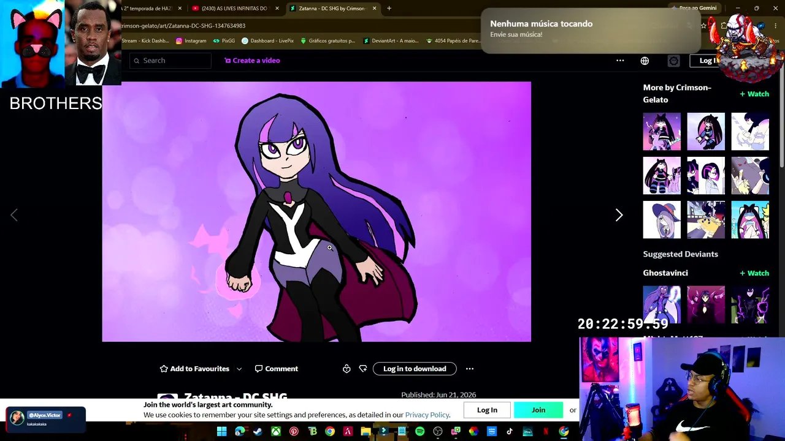The image size is (785, 441).
Task: Launch Steam from the taskbar
Action: 258,431
